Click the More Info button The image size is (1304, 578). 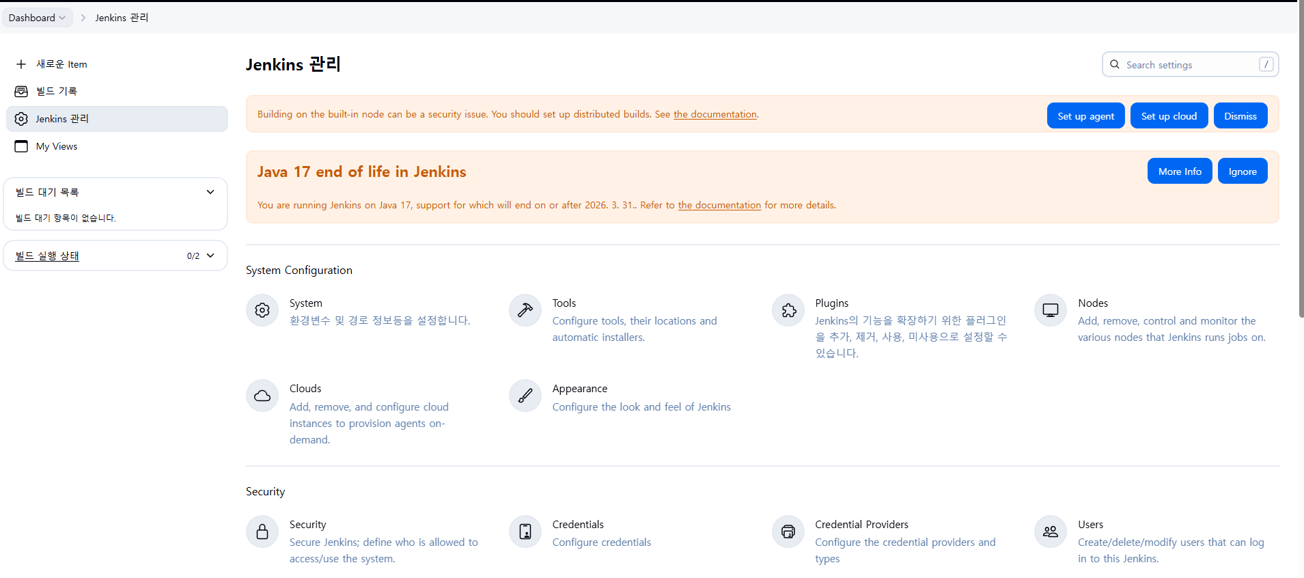(x=1180, y=171)
